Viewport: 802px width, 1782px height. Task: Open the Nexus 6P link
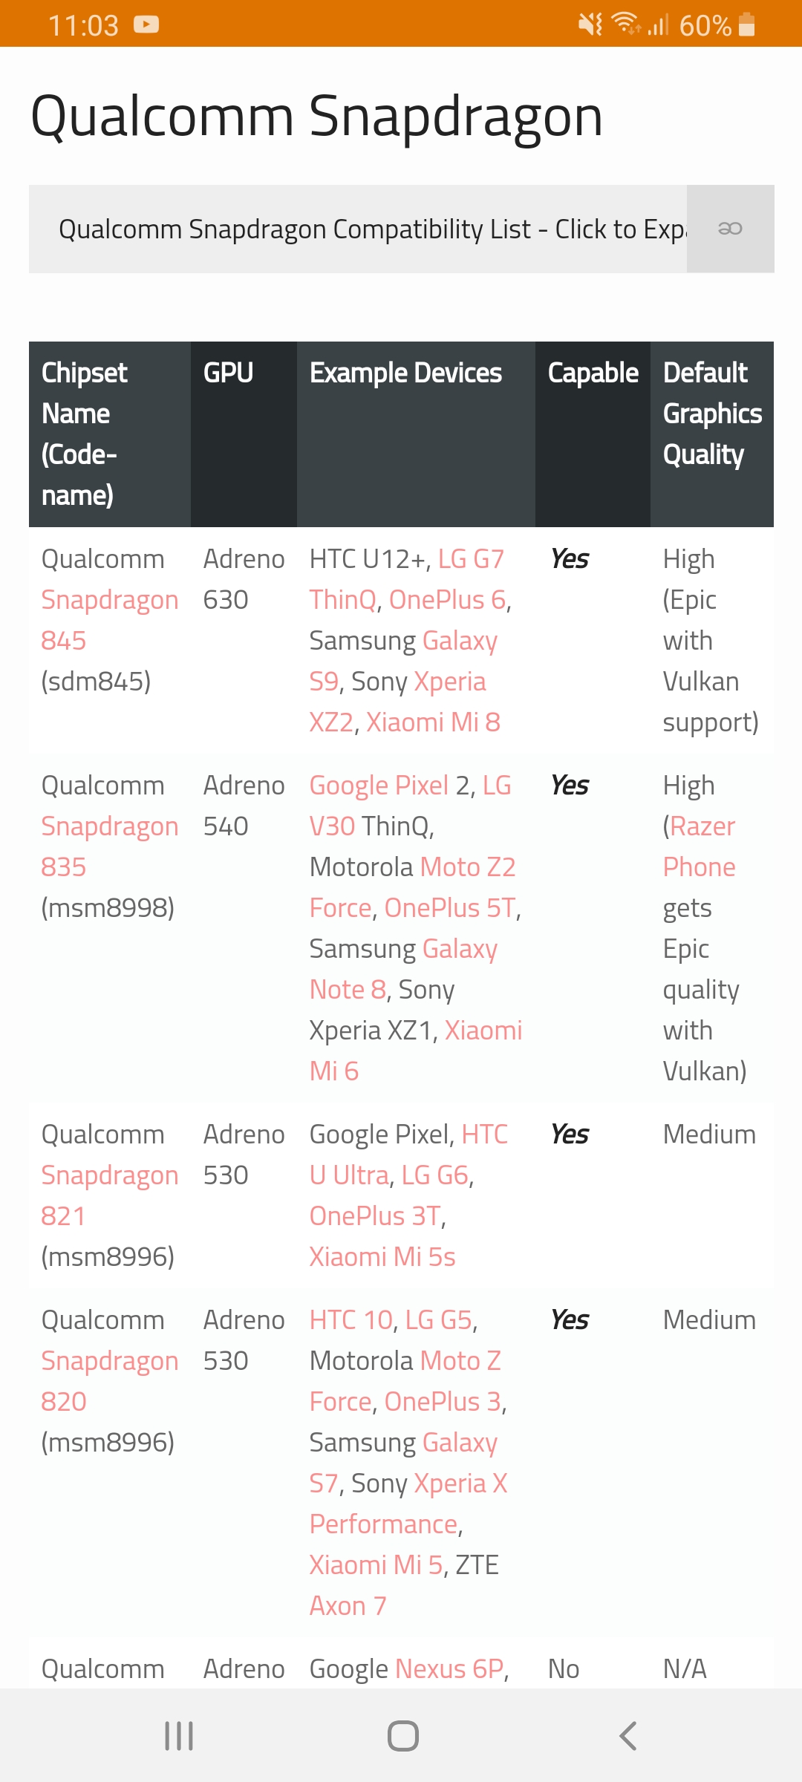[x=449, y=1668]
